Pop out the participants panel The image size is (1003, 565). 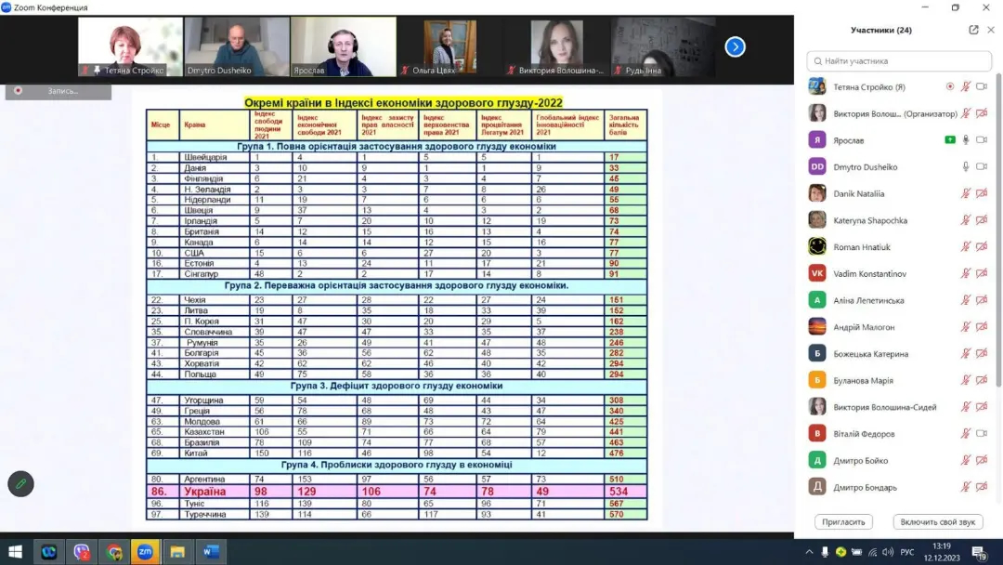tap(973, 30)
